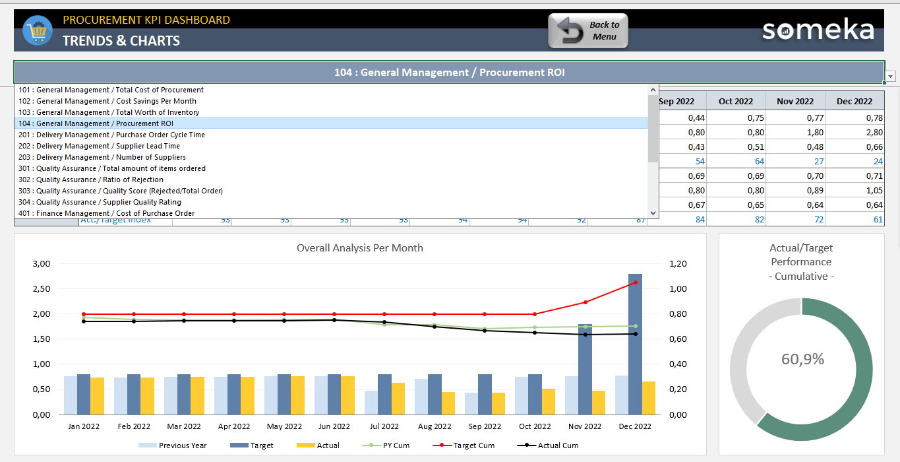Click the Someka brand logo
This screenshot has height=462, width=900.
coord(818,30)
